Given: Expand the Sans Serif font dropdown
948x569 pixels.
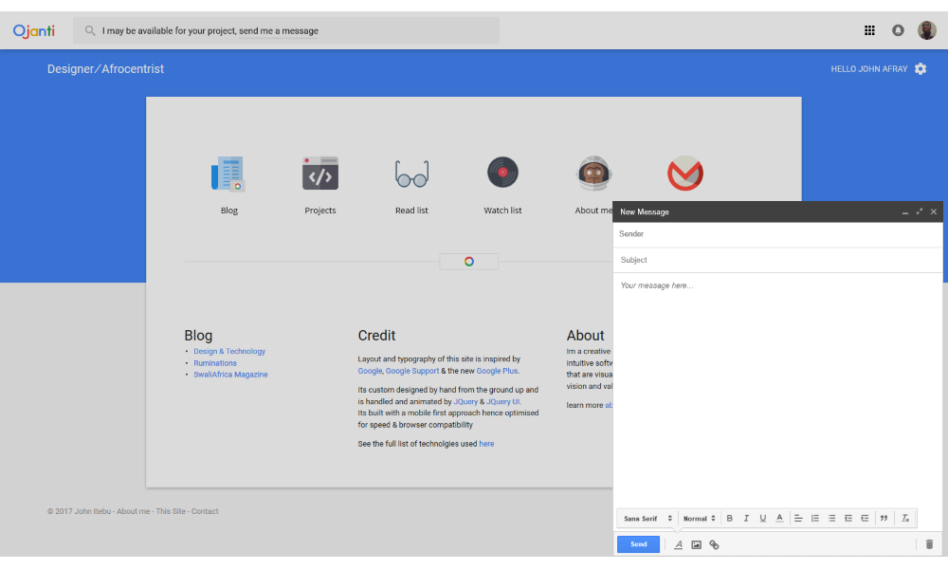Looking at the screenshot, I should (x=647, y=518).
